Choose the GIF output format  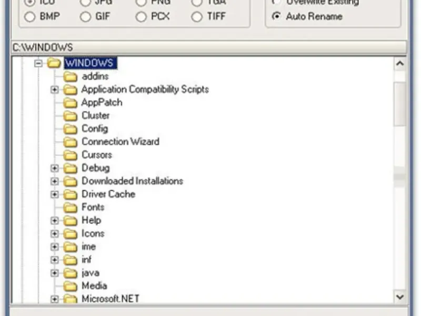point(85,17)
